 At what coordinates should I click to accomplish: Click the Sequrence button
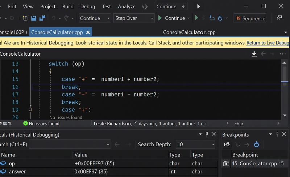tap(250, 18)
